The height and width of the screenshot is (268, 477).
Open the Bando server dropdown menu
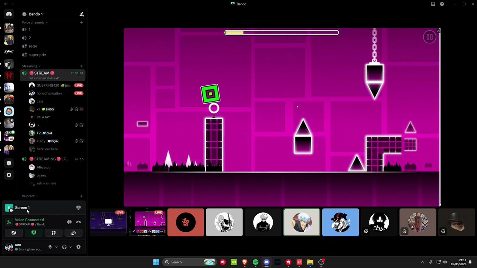[33, 14]
